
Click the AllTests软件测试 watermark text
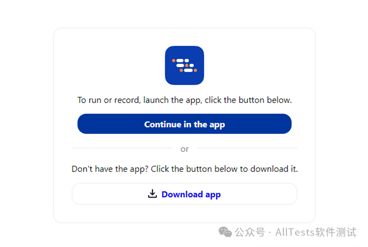(316, 232)
